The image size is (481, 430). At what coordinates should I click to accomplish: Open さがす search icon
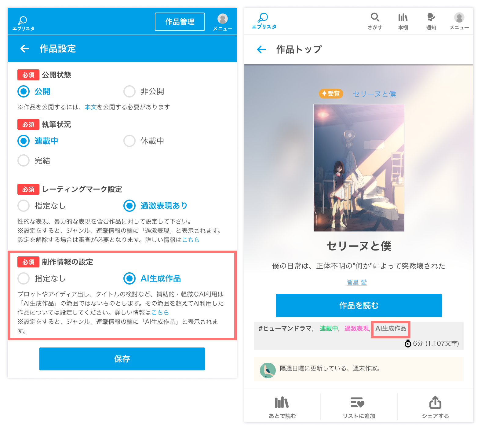(x=375, y=21)
